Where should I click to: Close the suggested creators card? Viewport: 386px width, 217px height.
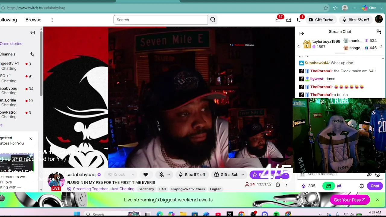click(31, 139)
